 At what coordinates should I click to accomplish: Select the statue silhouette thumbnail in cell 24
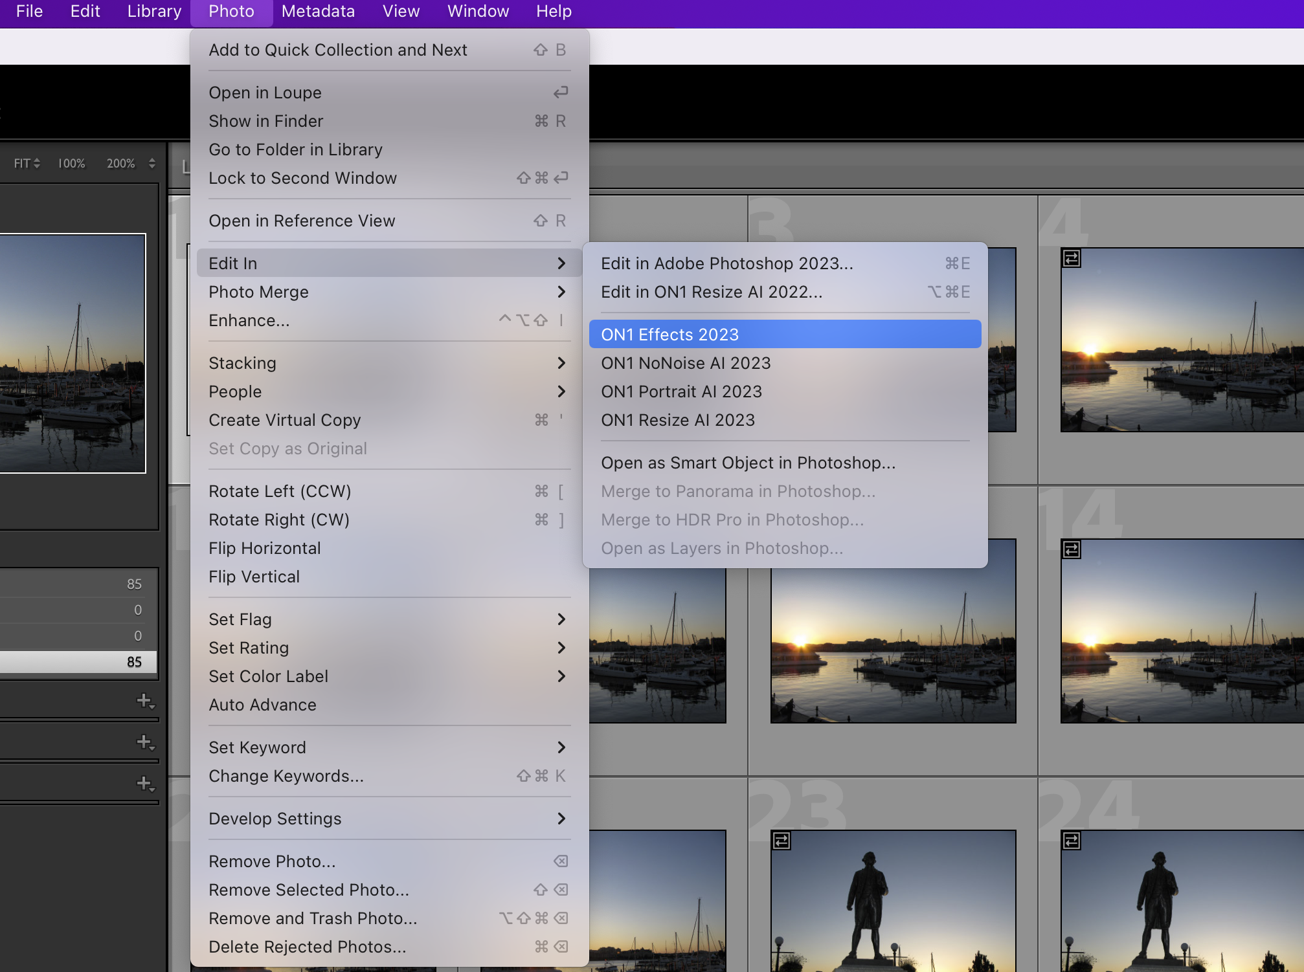pos(1182,901)
